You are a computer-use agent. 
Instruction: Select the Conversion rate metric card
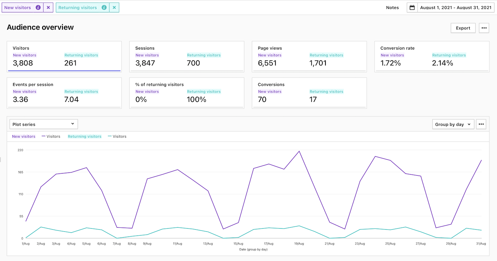pos(432,57)
